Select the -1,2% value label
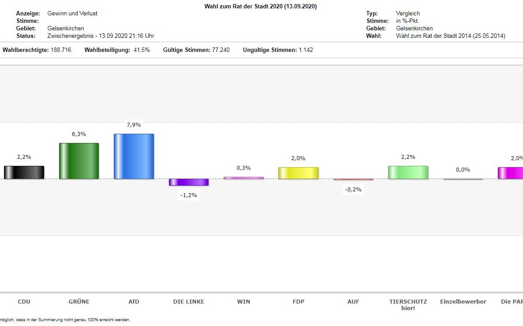 pyautogui.click(x=189, y=195)
